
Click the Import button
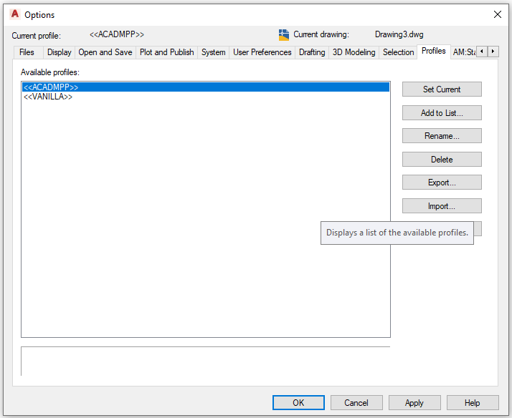click(442, 206)
